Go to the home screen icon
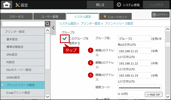This screenshot has height=100, width=171. click(x=7, y=5)
